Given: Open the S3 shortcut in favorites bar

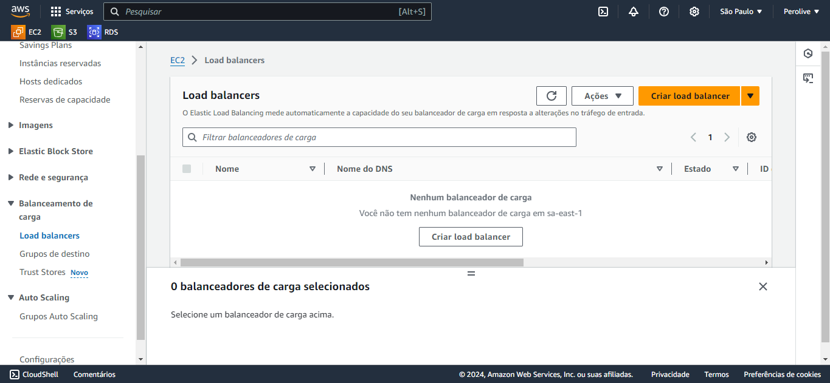Looking at the screenshot, I should point(64,32).
